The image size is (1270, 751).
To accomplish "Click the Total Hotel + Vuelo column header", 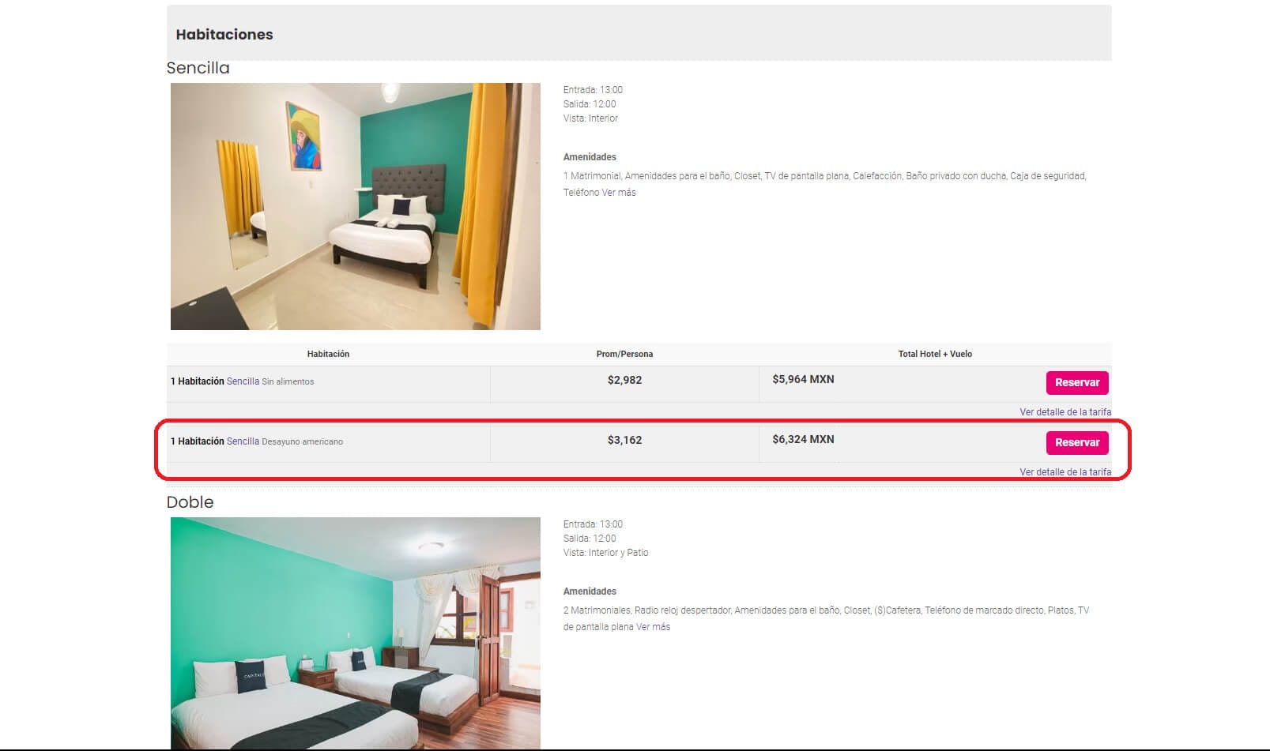I will tap(935, 354).
